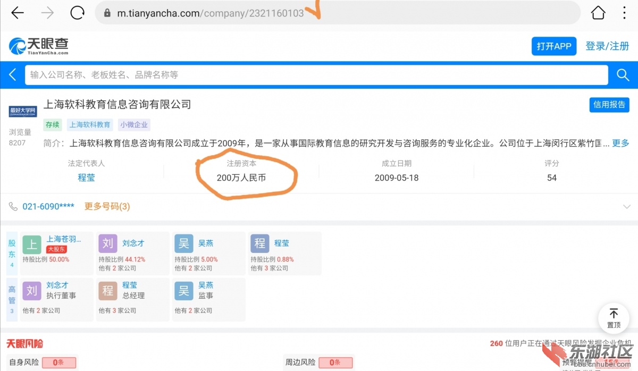Open shareholder 刘念才 purple avatar
Screen dimensions: 638x371
(x=108, y=243)
